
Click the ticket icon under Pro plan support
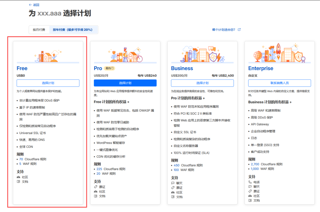pyautogui.click(x=95, y=187)
